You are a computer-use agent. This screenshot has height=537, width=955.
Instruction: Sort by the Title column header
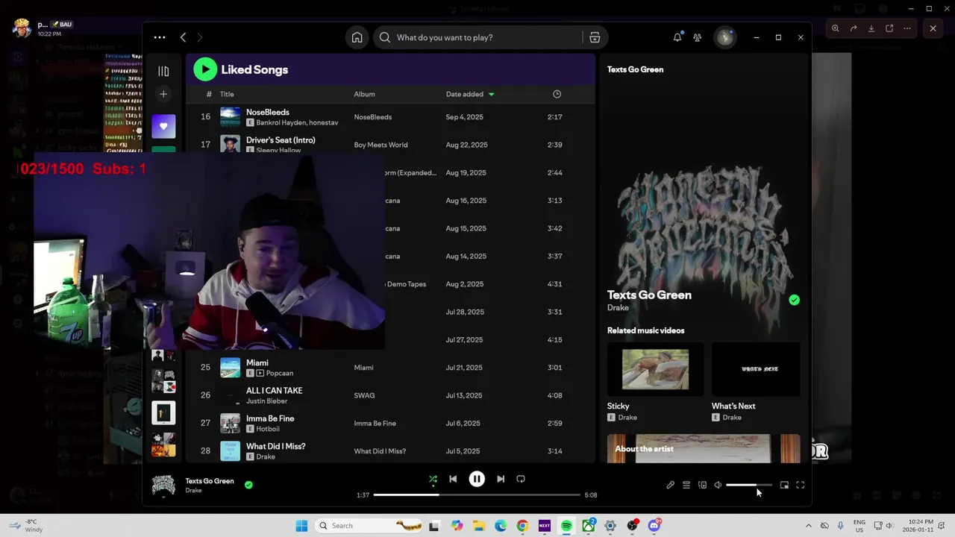[227, 94]
